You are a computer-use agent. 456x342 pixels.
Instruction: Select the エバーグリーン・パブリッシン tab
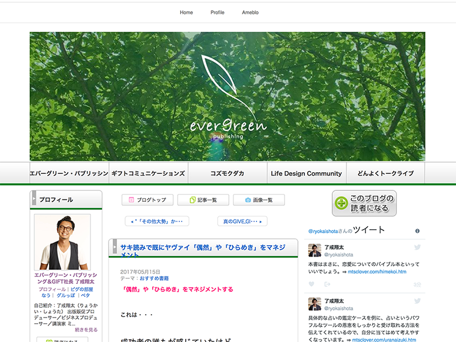point(69,173)
